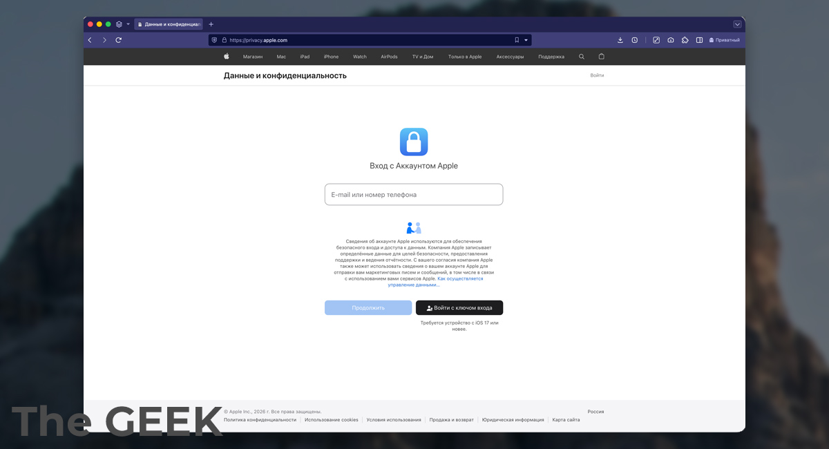Image resolution: width=829 pixels, height=449 pixels.
Task: Select the Данные и конфиденциальность tab
Action: (x=169, y=24)
